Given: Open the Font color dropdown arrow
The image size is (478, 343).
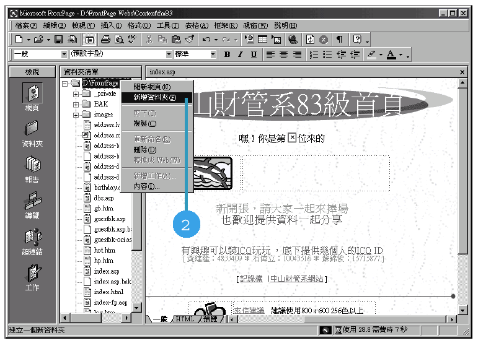Looking at the screenshot, I should point(401,54).
